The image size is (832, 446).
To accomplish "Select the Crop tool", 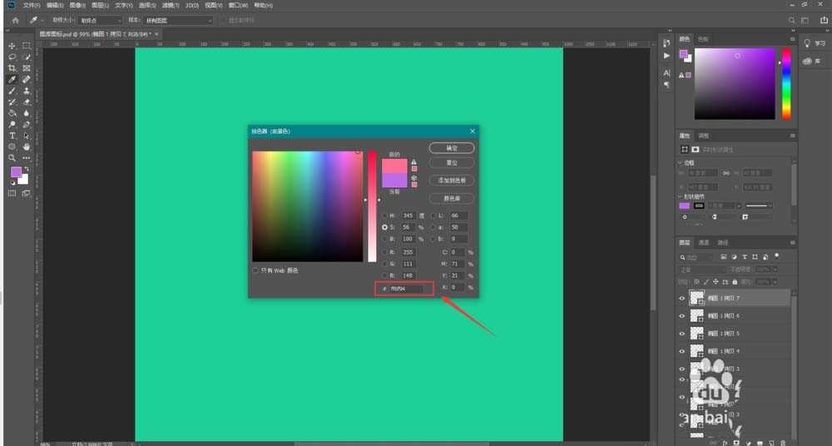I will pos(12,68).
